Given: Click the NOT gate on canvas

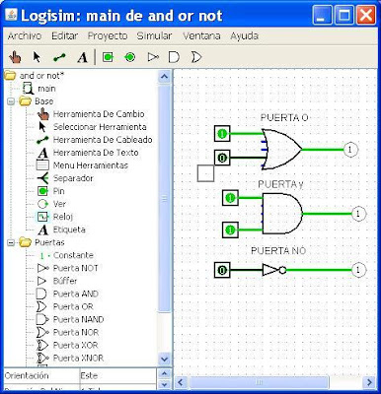Looking at the screenshot, I should point(274,270).
